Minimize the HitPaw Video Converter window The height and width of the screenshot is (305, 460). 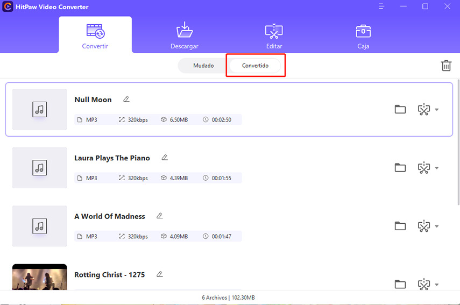pyautogui.click(x=404, y=6)
